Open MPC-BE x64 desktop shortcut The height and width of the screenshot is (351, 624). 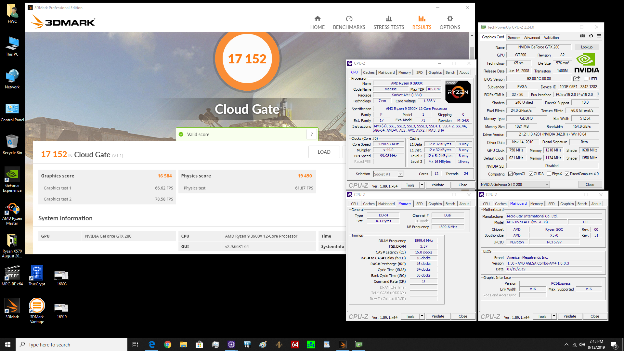[x=12, y=275]
